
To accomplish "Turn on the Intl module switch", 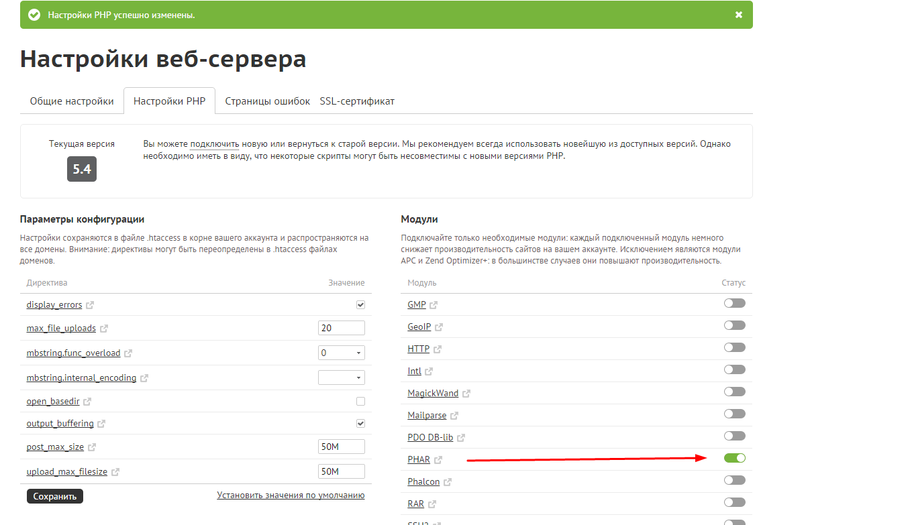I will click(x=735, y=369).
